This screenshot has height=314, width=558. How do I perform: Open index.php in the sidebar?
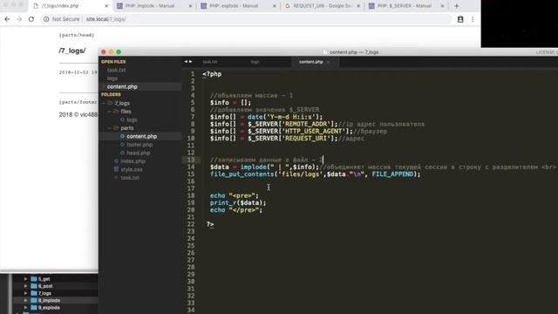[133, 161]
